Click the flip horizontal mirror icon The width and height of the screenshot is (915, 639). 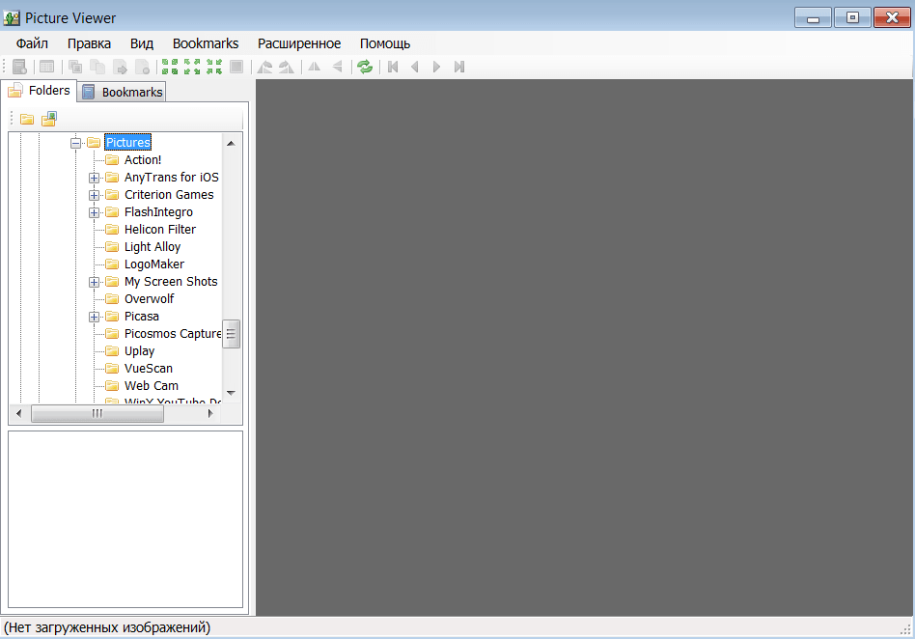tap(315, 68)
